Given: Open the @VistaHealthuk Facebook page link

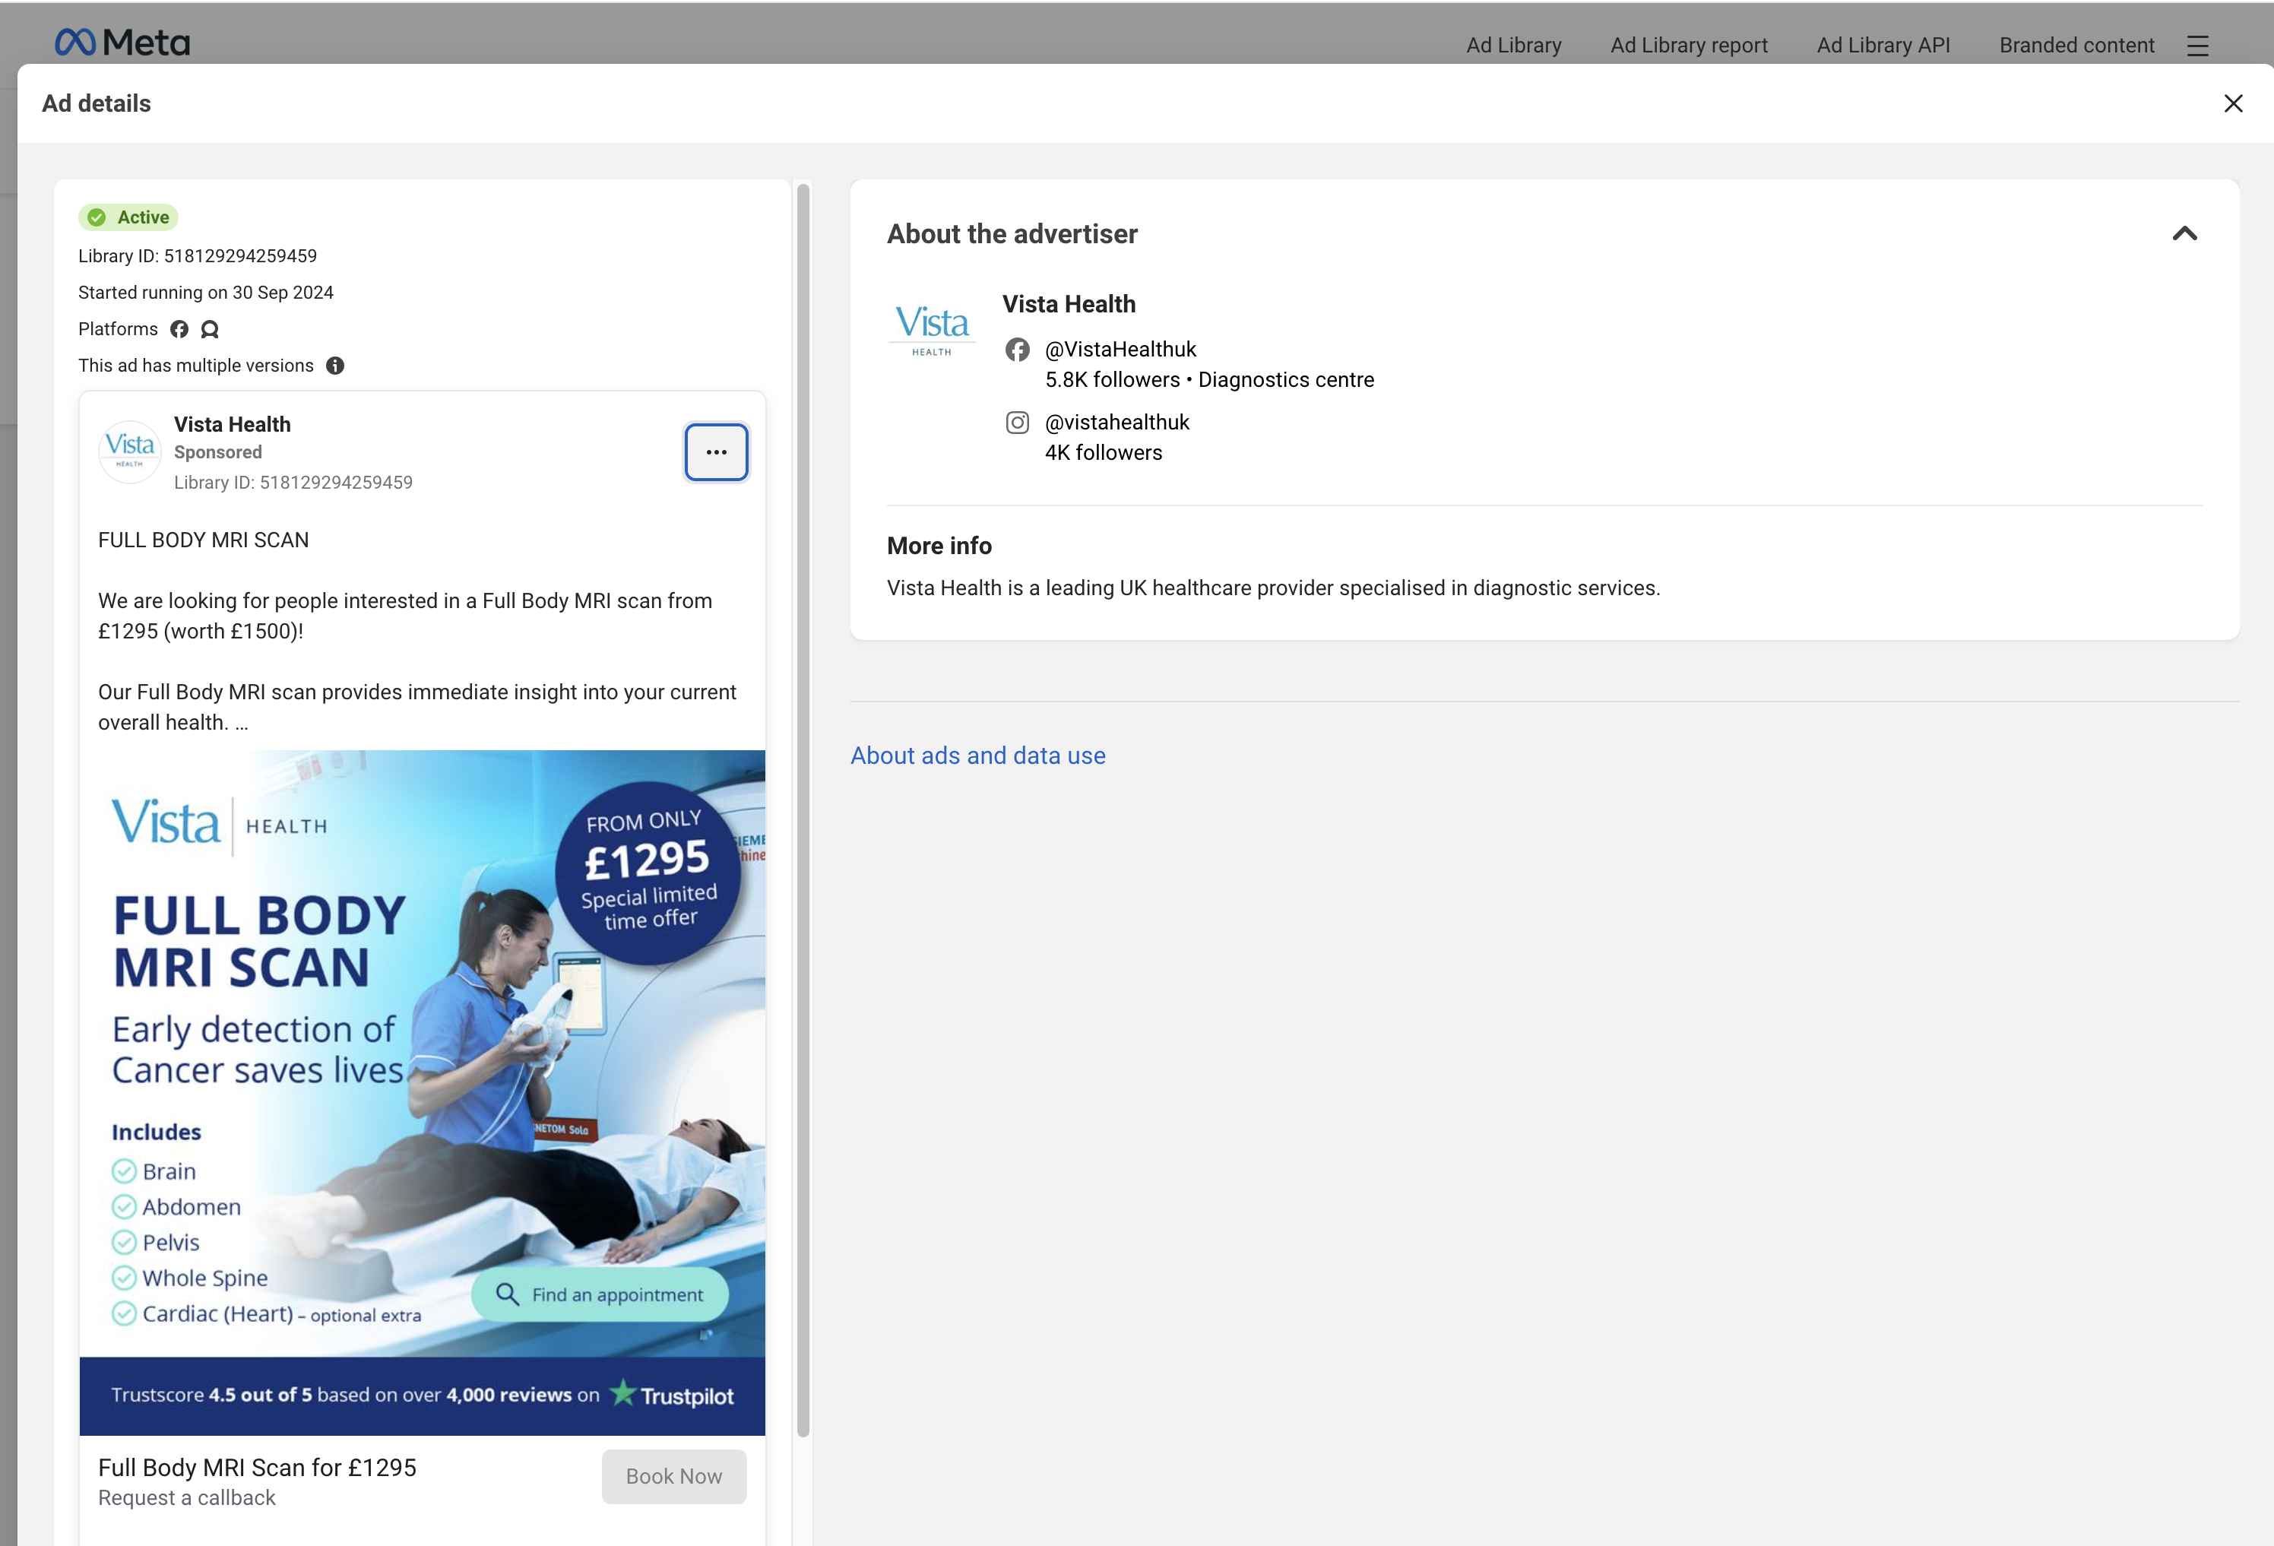Looking at the screenshot, I should pos(1120,350).
